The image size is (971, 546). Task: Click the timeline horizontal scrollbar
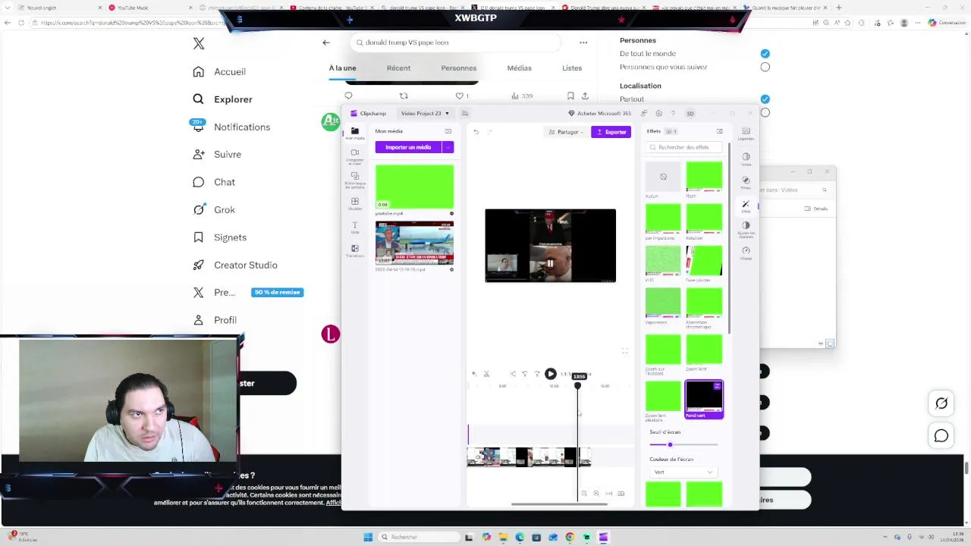(x=560, y=504)
